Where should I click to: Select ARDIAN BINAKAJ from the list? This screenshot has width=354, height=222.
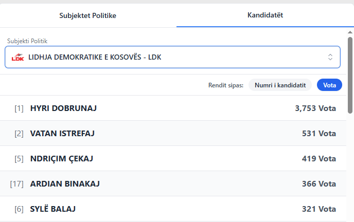coord(65,184)
